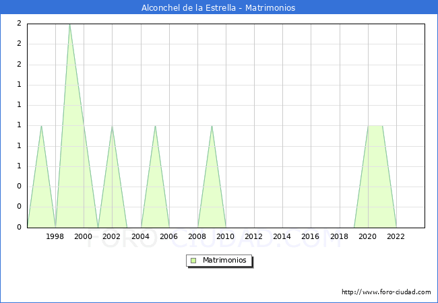Click the 2006 x-axis label
Image resolution: width=438 pixels, height=303 pixels.
(168, 236)
